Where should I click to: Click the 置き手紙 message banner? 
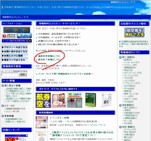[x=24, y=36]
